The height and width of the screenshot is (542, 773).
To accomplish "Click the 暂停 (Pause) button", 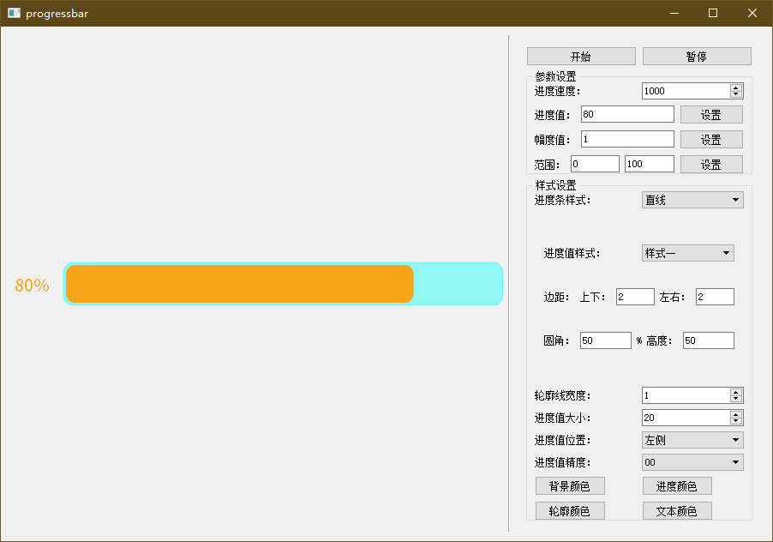I will coord(695,56).
